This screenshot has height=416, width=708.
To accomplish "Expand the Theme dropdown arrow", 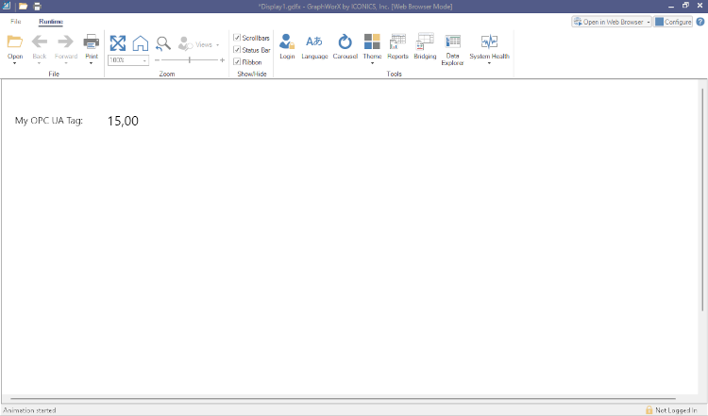I will click(x=372, y=63).
